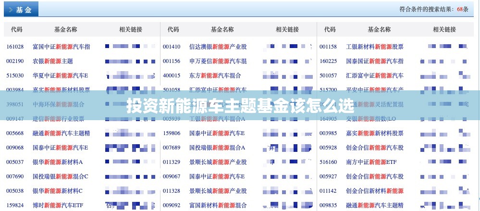Image resolution: width=480 pixels, height=211 pixels.
Task: Open fund 工银新材料新能源股票
Action: pyautogui.click(x=375, y=47)
